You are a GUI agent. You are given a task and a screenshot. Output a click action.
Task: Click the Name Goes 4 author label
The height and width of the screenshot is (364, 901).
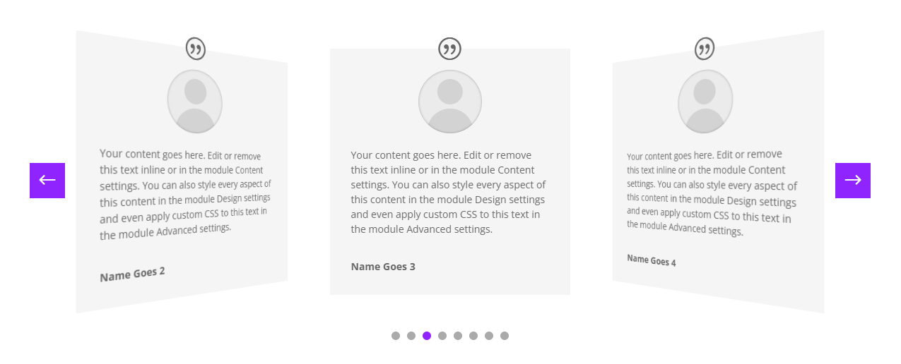pyautogui.click(x=652, y=260)
